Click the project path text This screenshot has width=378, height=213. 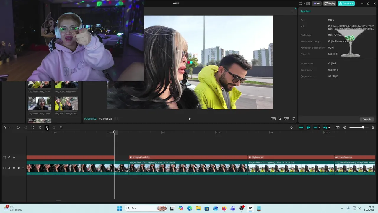point(351,28)
